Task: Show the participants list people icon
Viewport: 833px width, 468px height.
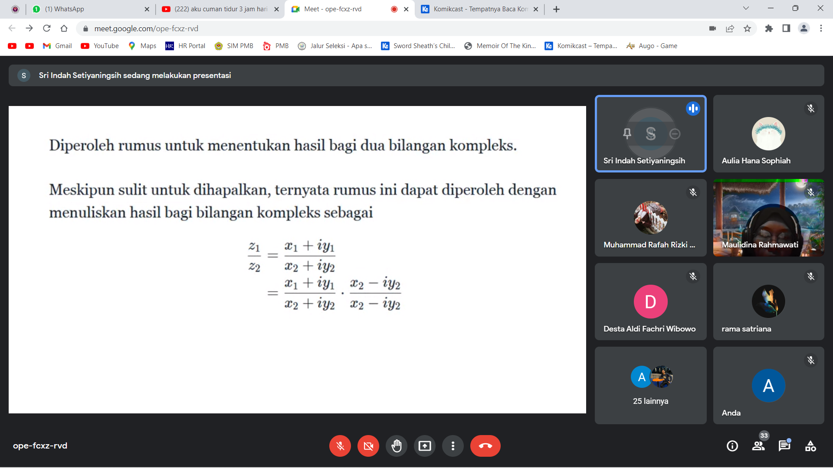Action: click(758, 446)
